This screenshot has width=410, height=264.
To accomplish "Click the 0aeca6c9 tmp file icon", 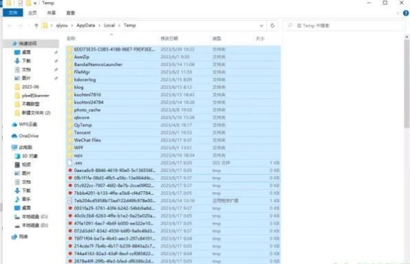I will tap(70, 170).
